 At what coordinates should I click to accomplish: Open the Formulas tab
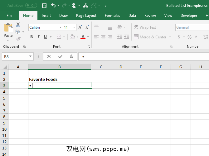tap(112, 16)
